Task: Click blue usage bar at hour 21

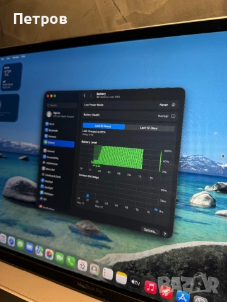Action: (88, 196)
